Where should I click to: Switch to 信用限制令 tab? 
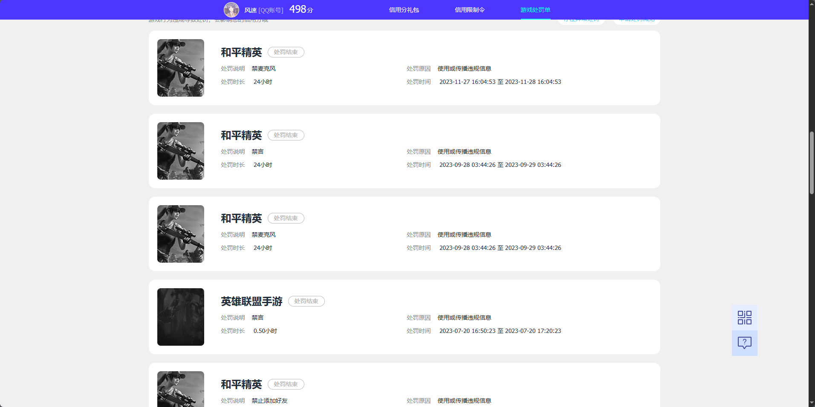(x=469, y=10)
